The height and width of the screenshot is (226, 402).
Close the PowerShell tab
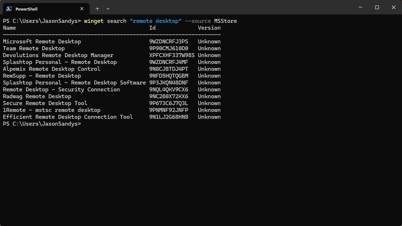click(x=82, y=9)
